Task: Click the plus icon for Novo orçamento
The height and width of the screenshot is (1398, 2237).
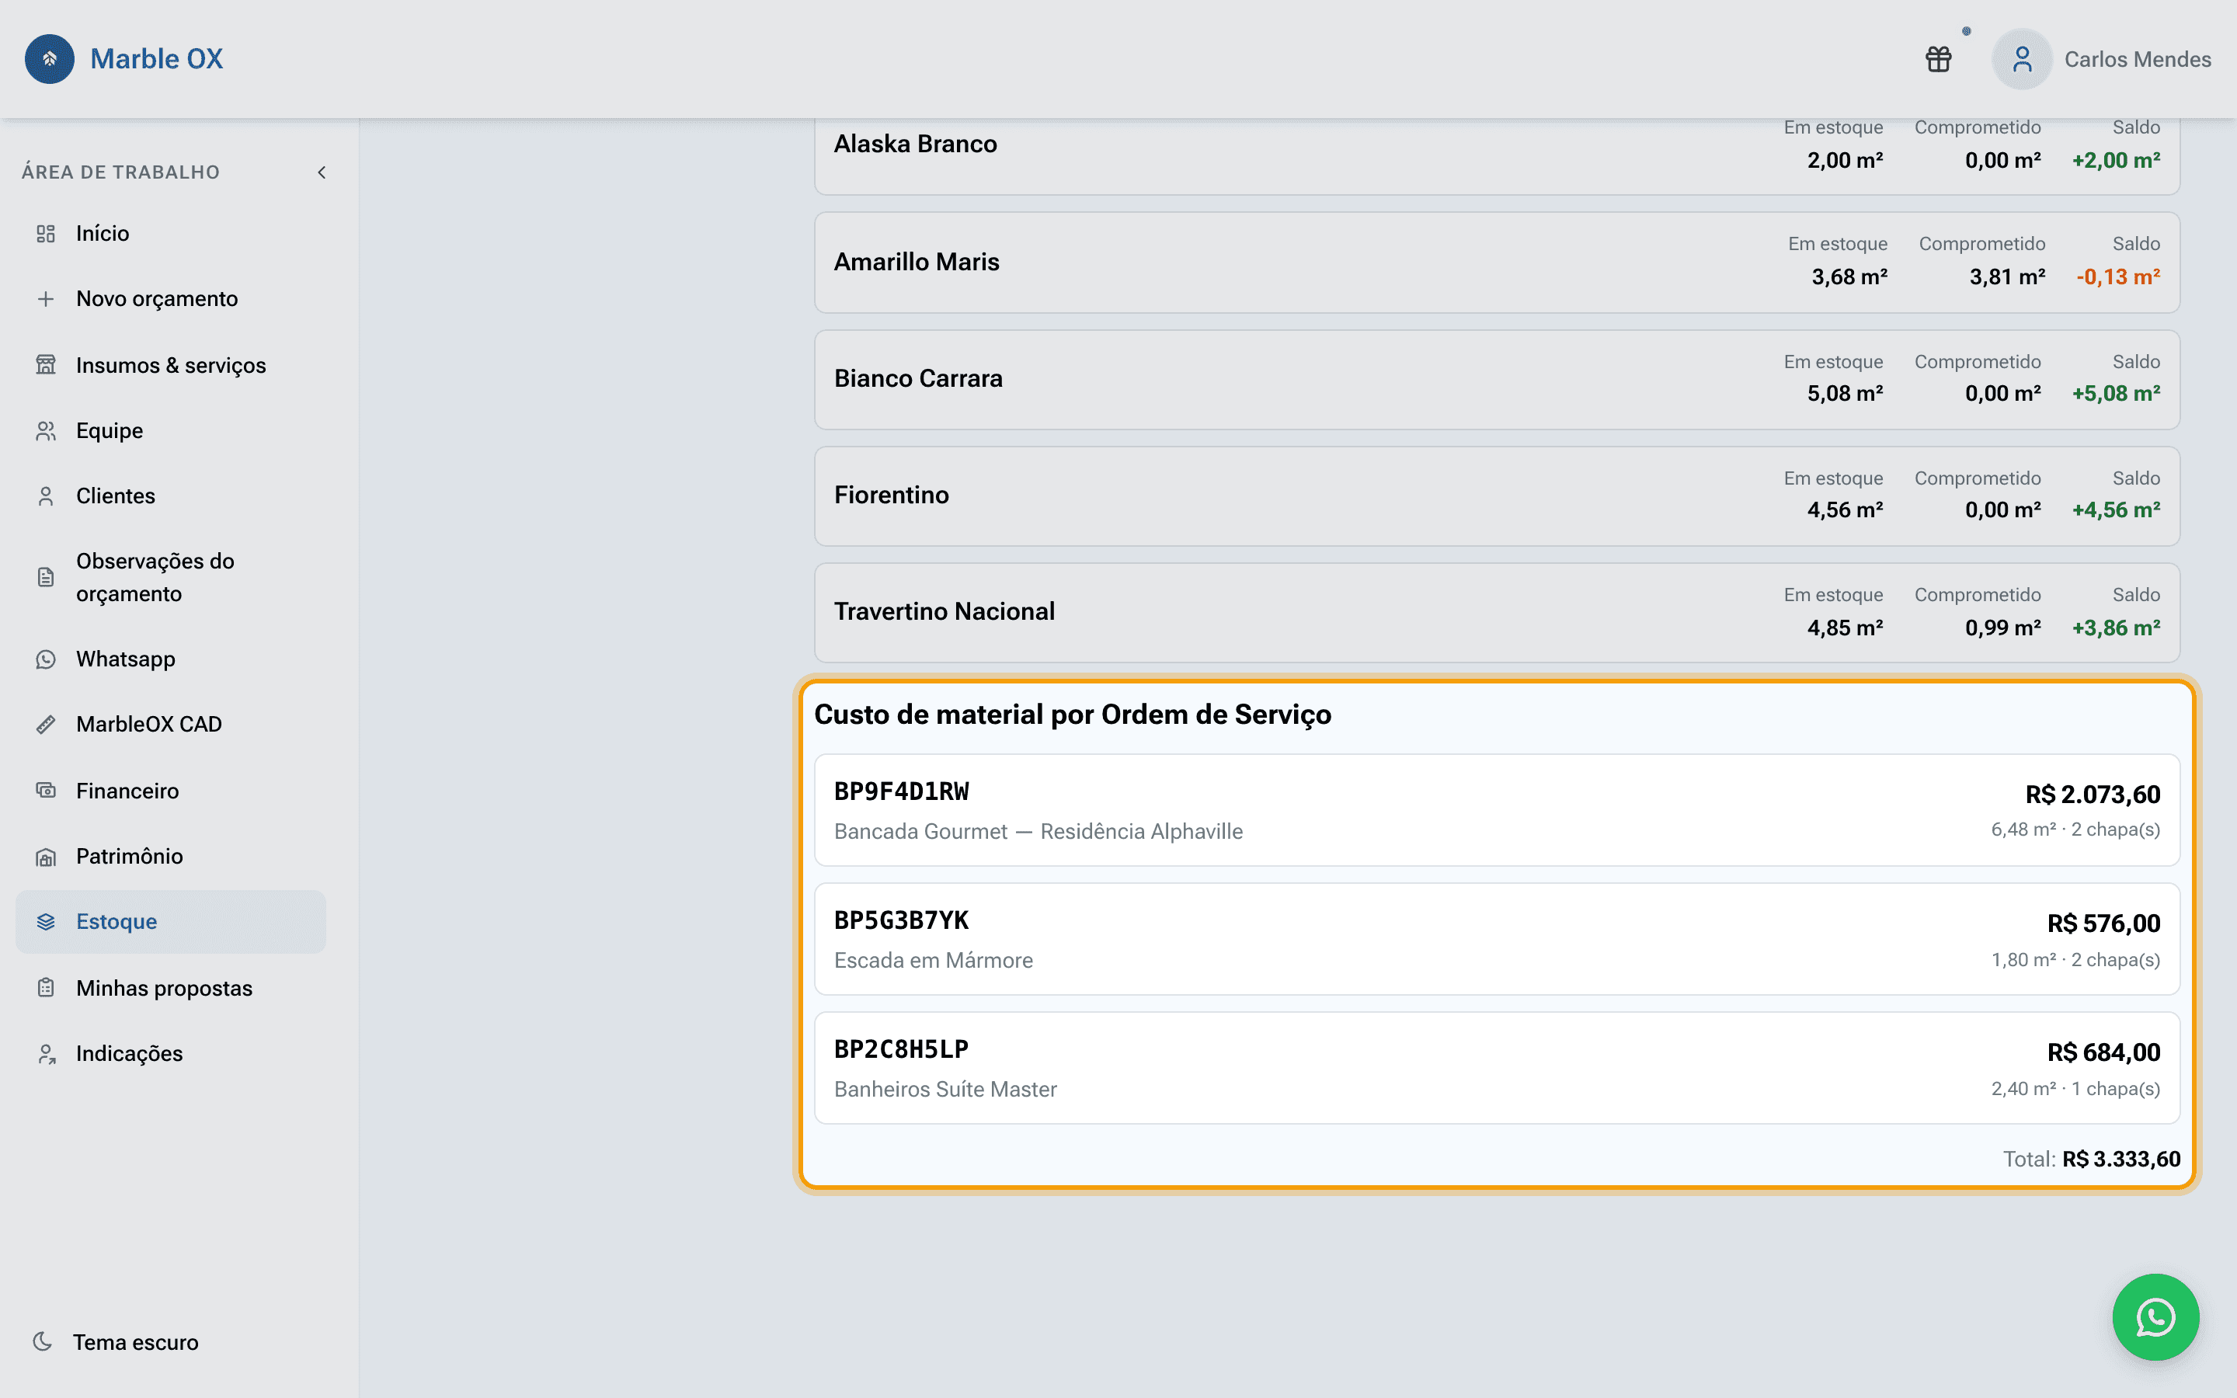Action: pos(45,299)
